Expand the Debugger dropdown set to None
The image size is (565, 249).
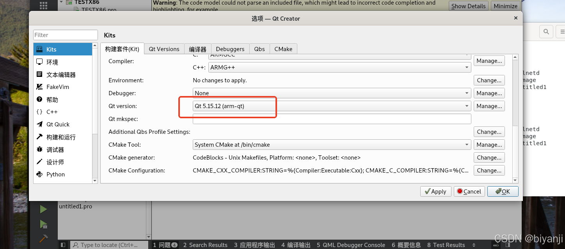click(x=467, y=93)
